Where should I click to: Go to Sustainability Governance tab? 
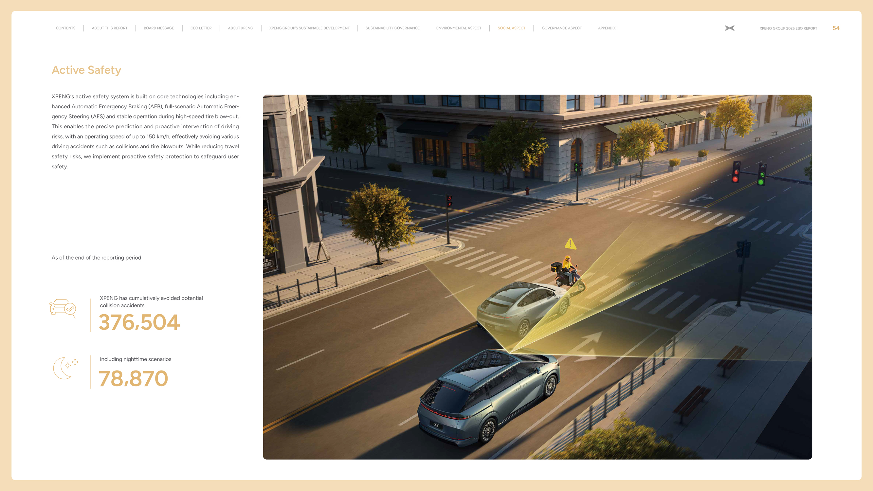tap(392, 28)
